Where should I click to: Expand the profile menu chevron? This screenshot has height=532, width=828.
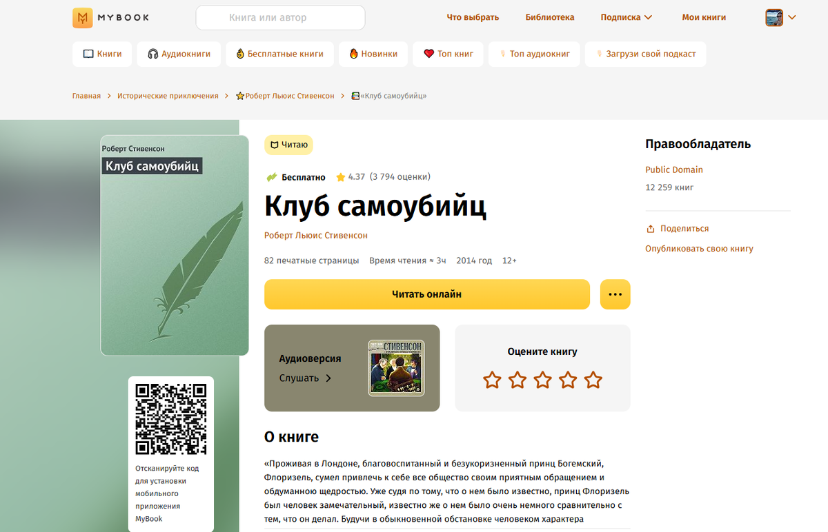pos(791,17)
